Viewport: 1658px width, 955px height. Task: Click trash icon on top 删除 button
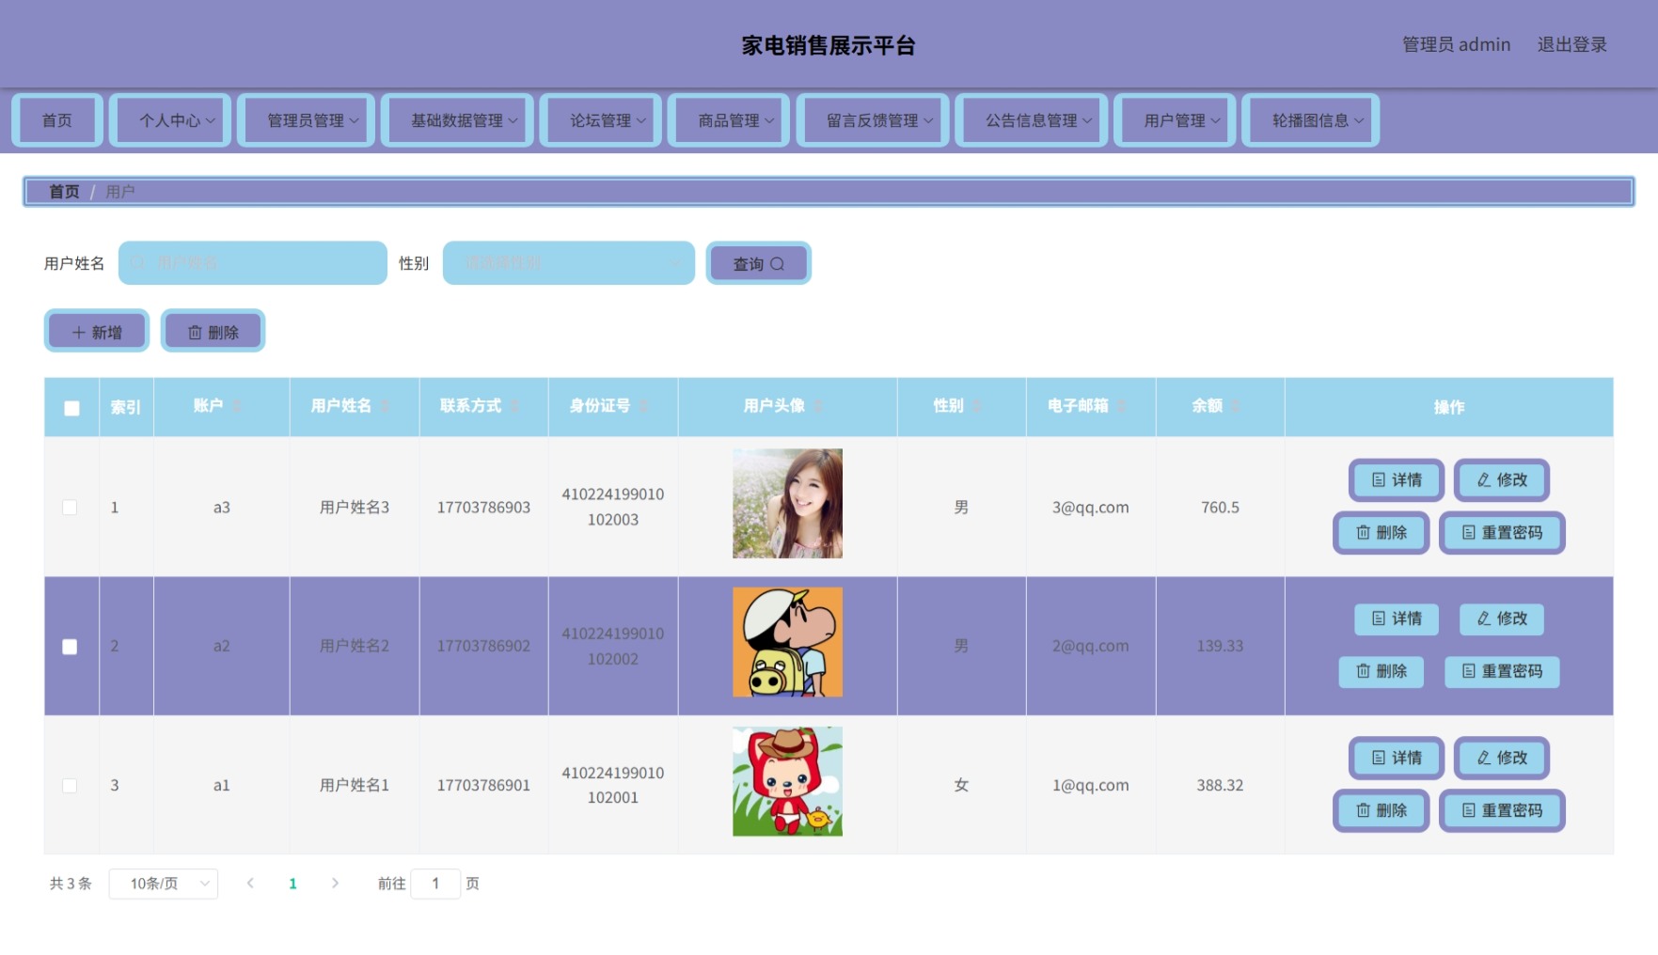pyautogui.click(x=195, y=332)
